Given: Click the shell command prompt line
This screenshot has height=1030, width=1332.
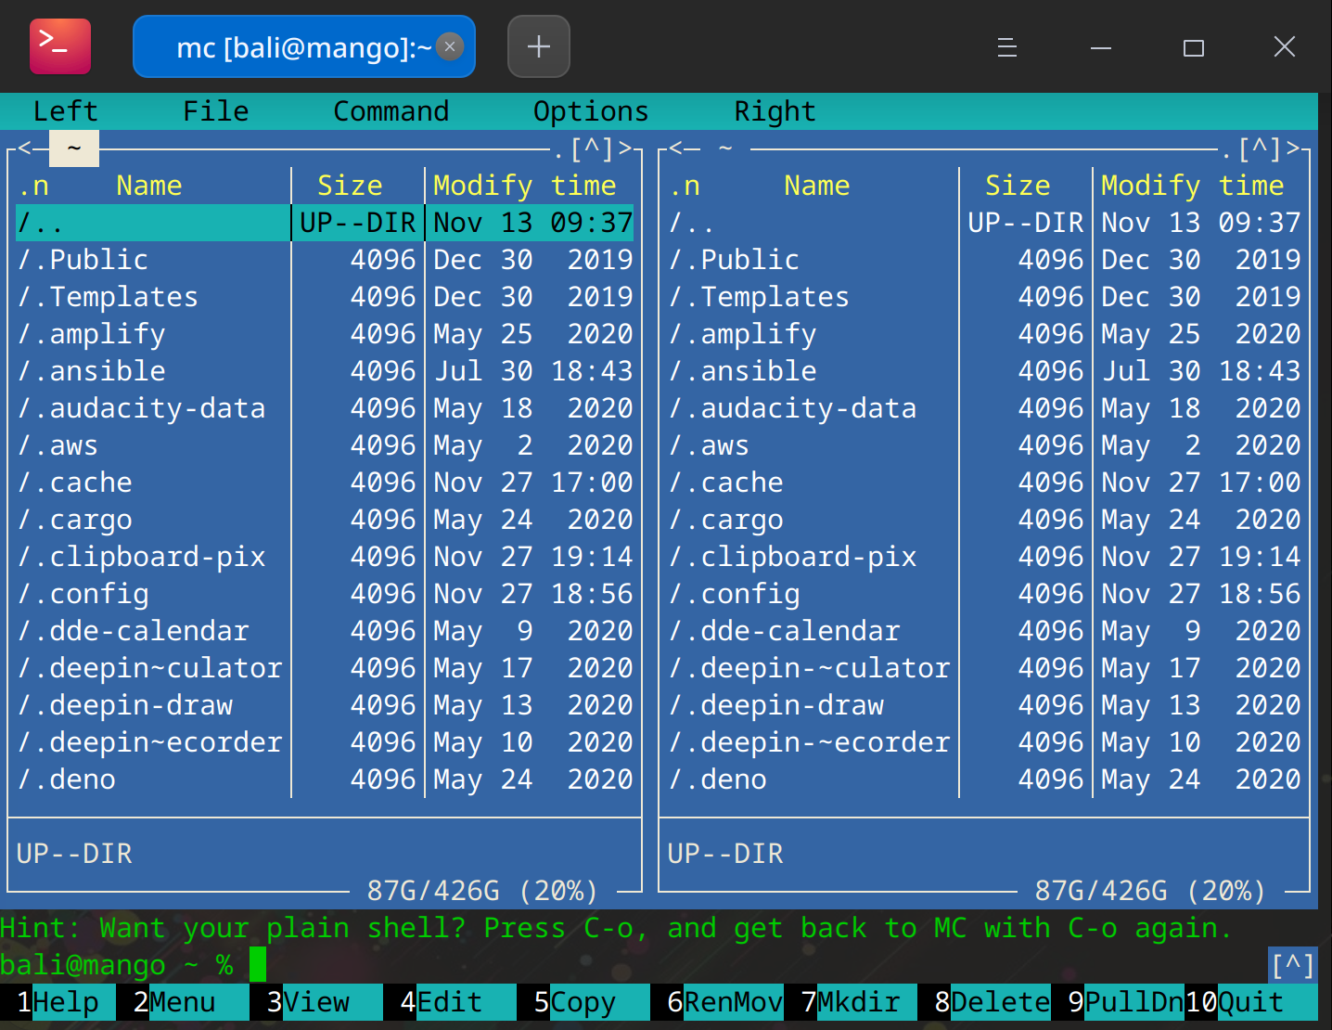Looking at the screenshot, I should pyautogui.click(x=634, y=965).
